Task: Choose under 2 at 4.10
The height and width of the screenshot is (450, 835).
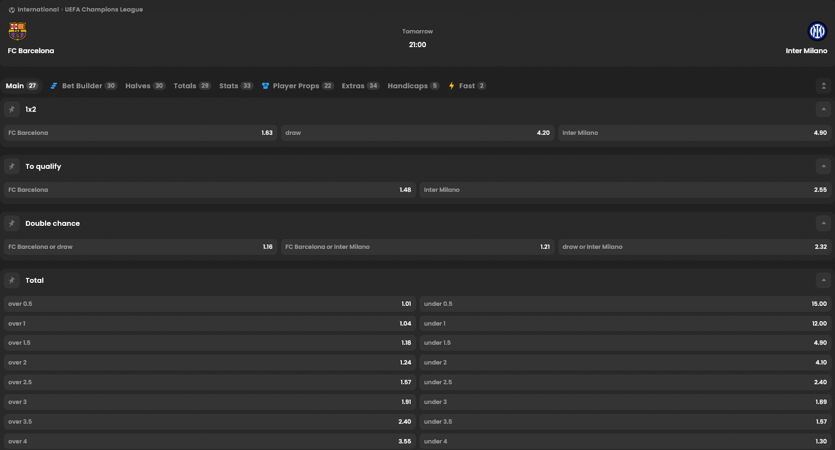Action: (625, 362)
